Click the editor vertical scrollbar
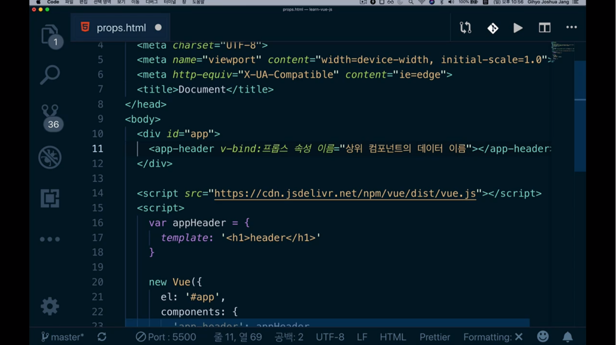The height and width of the screenshot is (345, 616). point(580,115)
